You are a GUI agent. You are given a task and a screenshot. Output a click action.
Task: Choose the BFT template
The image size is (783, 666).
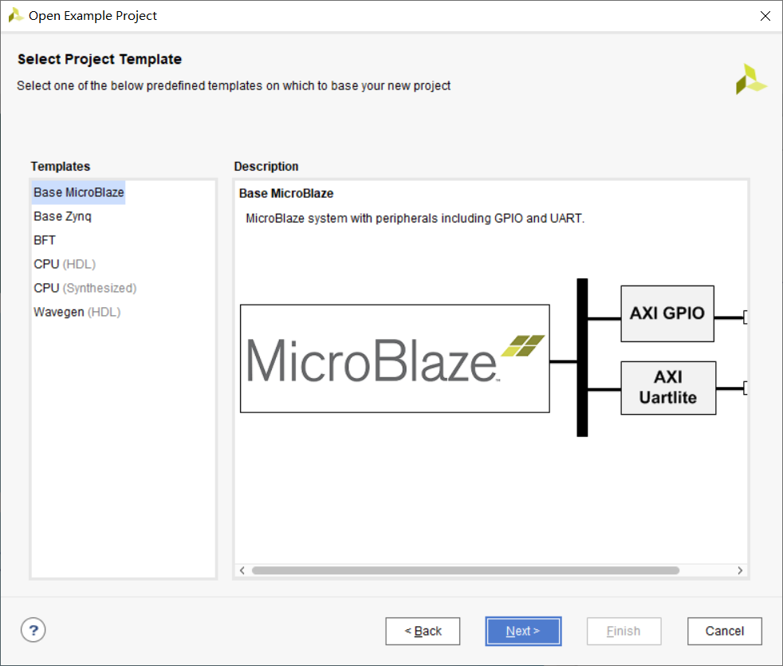pos(45,240)
